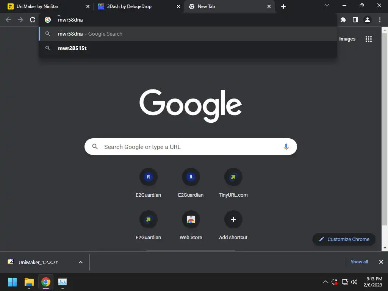Open the UniMaker_1.2.3.7z download

coord(38,262)
